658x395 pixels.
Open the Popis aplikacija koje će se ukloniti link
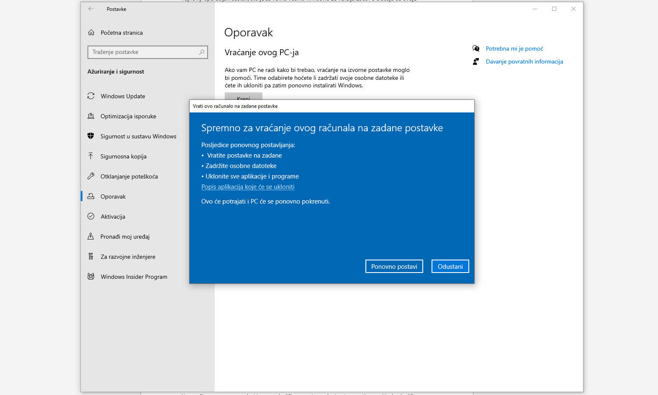[x=248, y=187]
